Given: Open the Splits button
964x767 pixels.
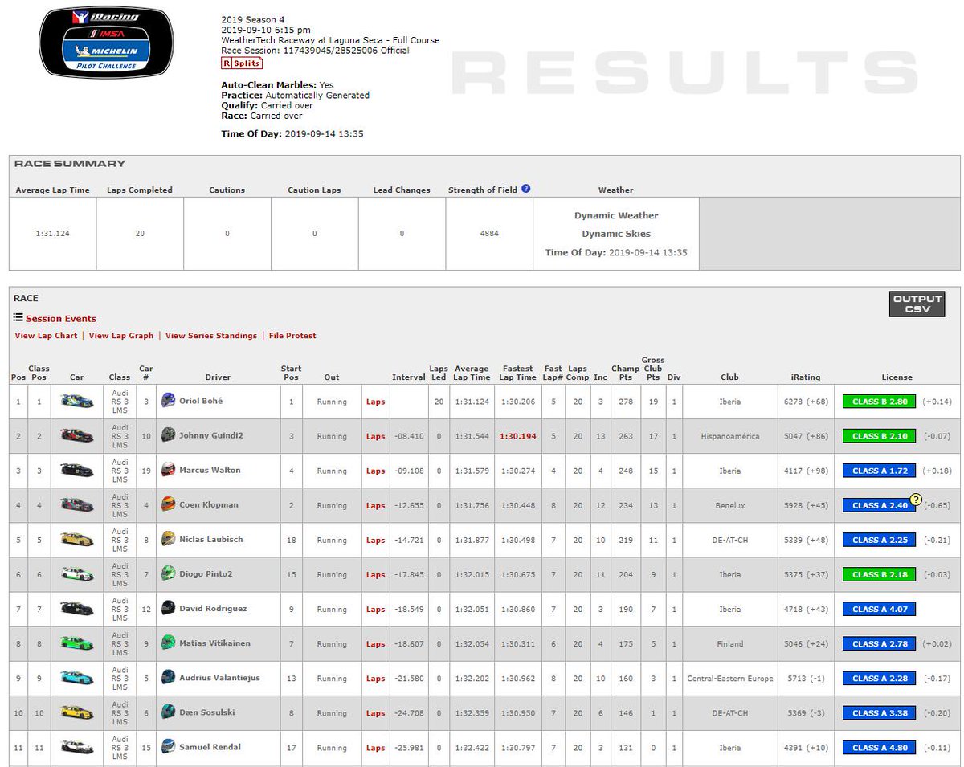Looking at the screenshot, I should point(242,63).
